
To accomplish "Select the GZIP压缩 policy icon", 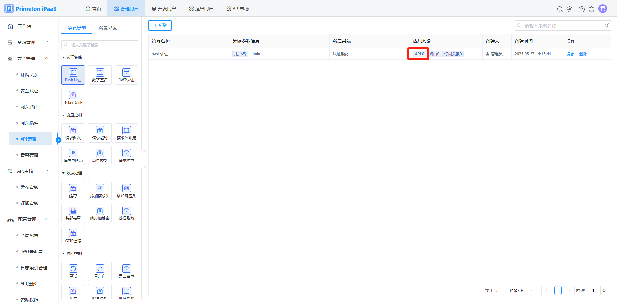I will coord(73,236).
